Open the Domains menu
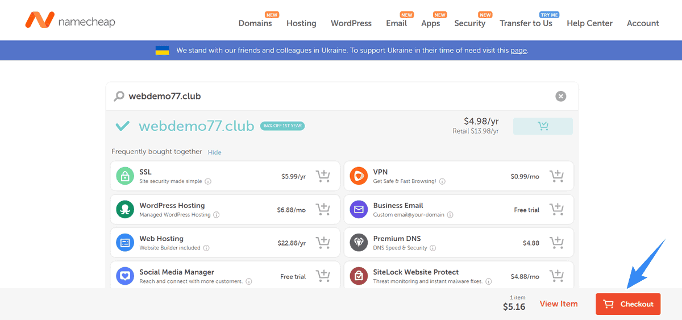 pos(255,23)
